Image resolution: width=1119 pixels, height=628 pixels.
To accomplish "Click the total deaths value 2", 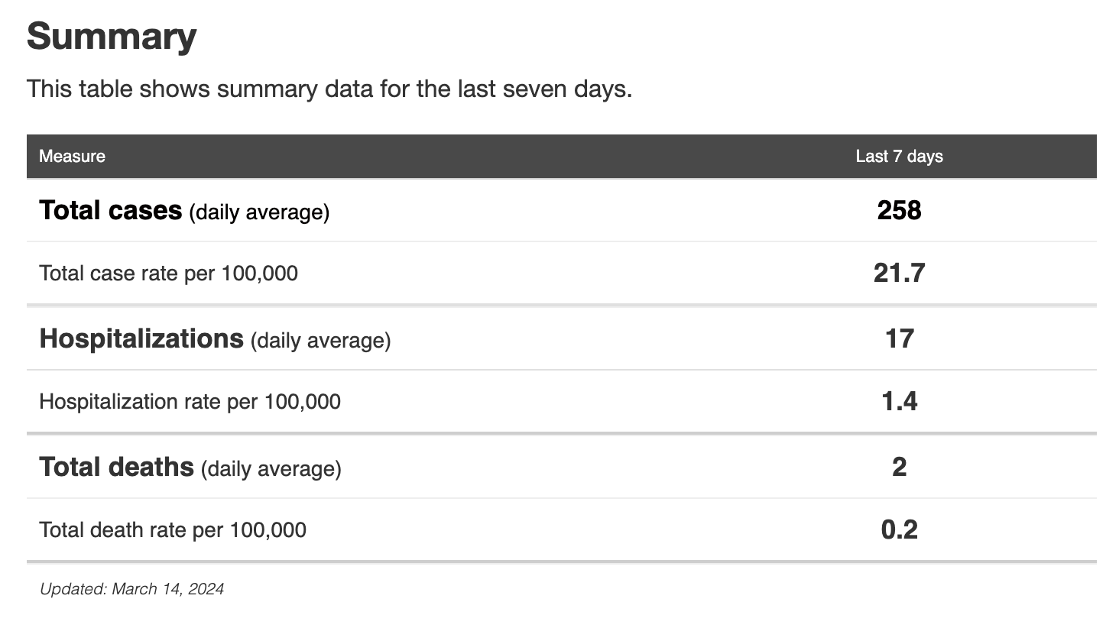I will [x=899, y=468].
